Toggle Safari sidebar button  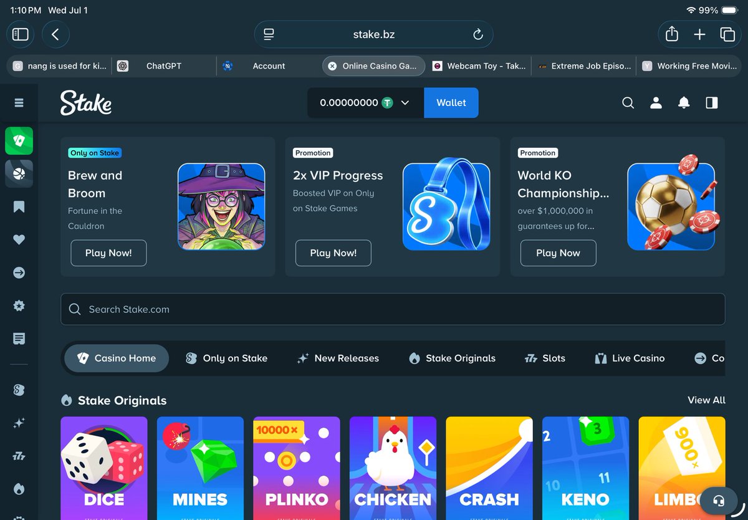21,34
